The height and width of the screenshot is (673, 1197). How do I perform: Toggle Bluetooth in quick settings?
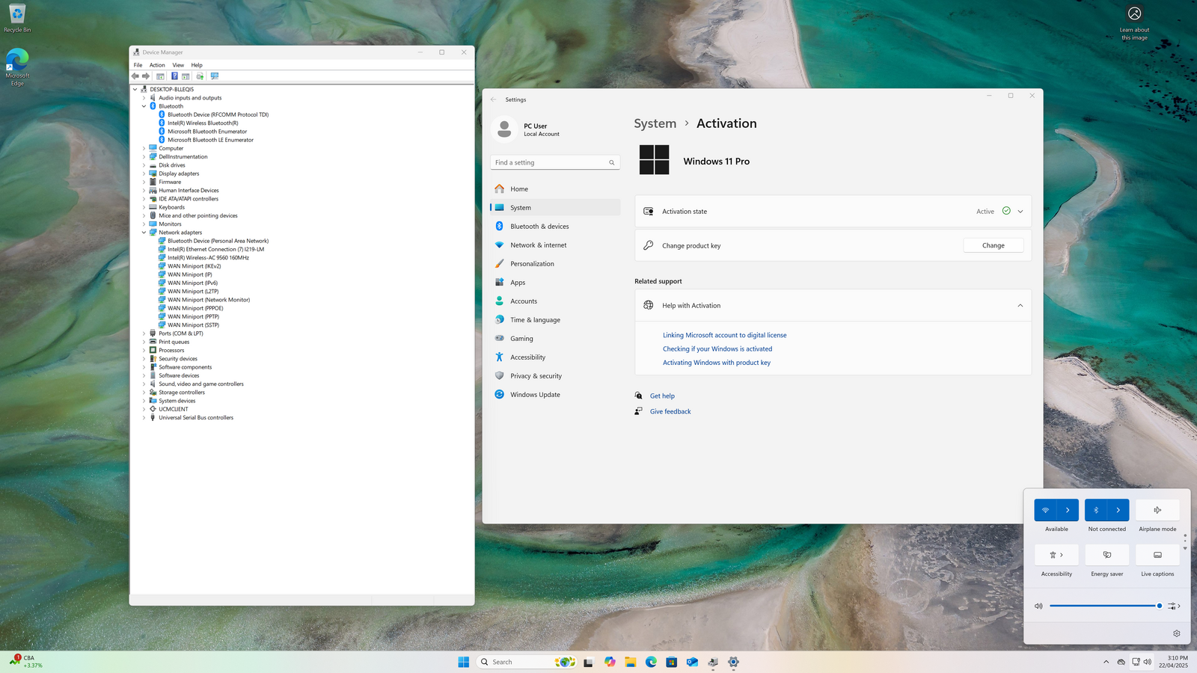[1096, 510]
